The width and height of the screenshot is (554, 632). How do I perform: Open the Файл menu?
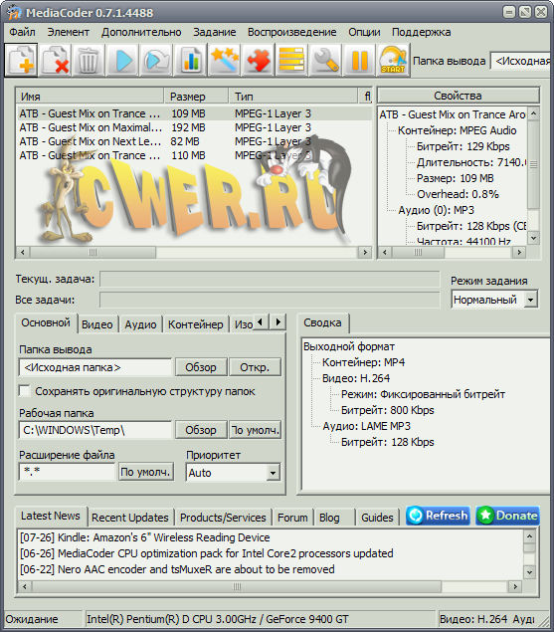tap(22, 32)
